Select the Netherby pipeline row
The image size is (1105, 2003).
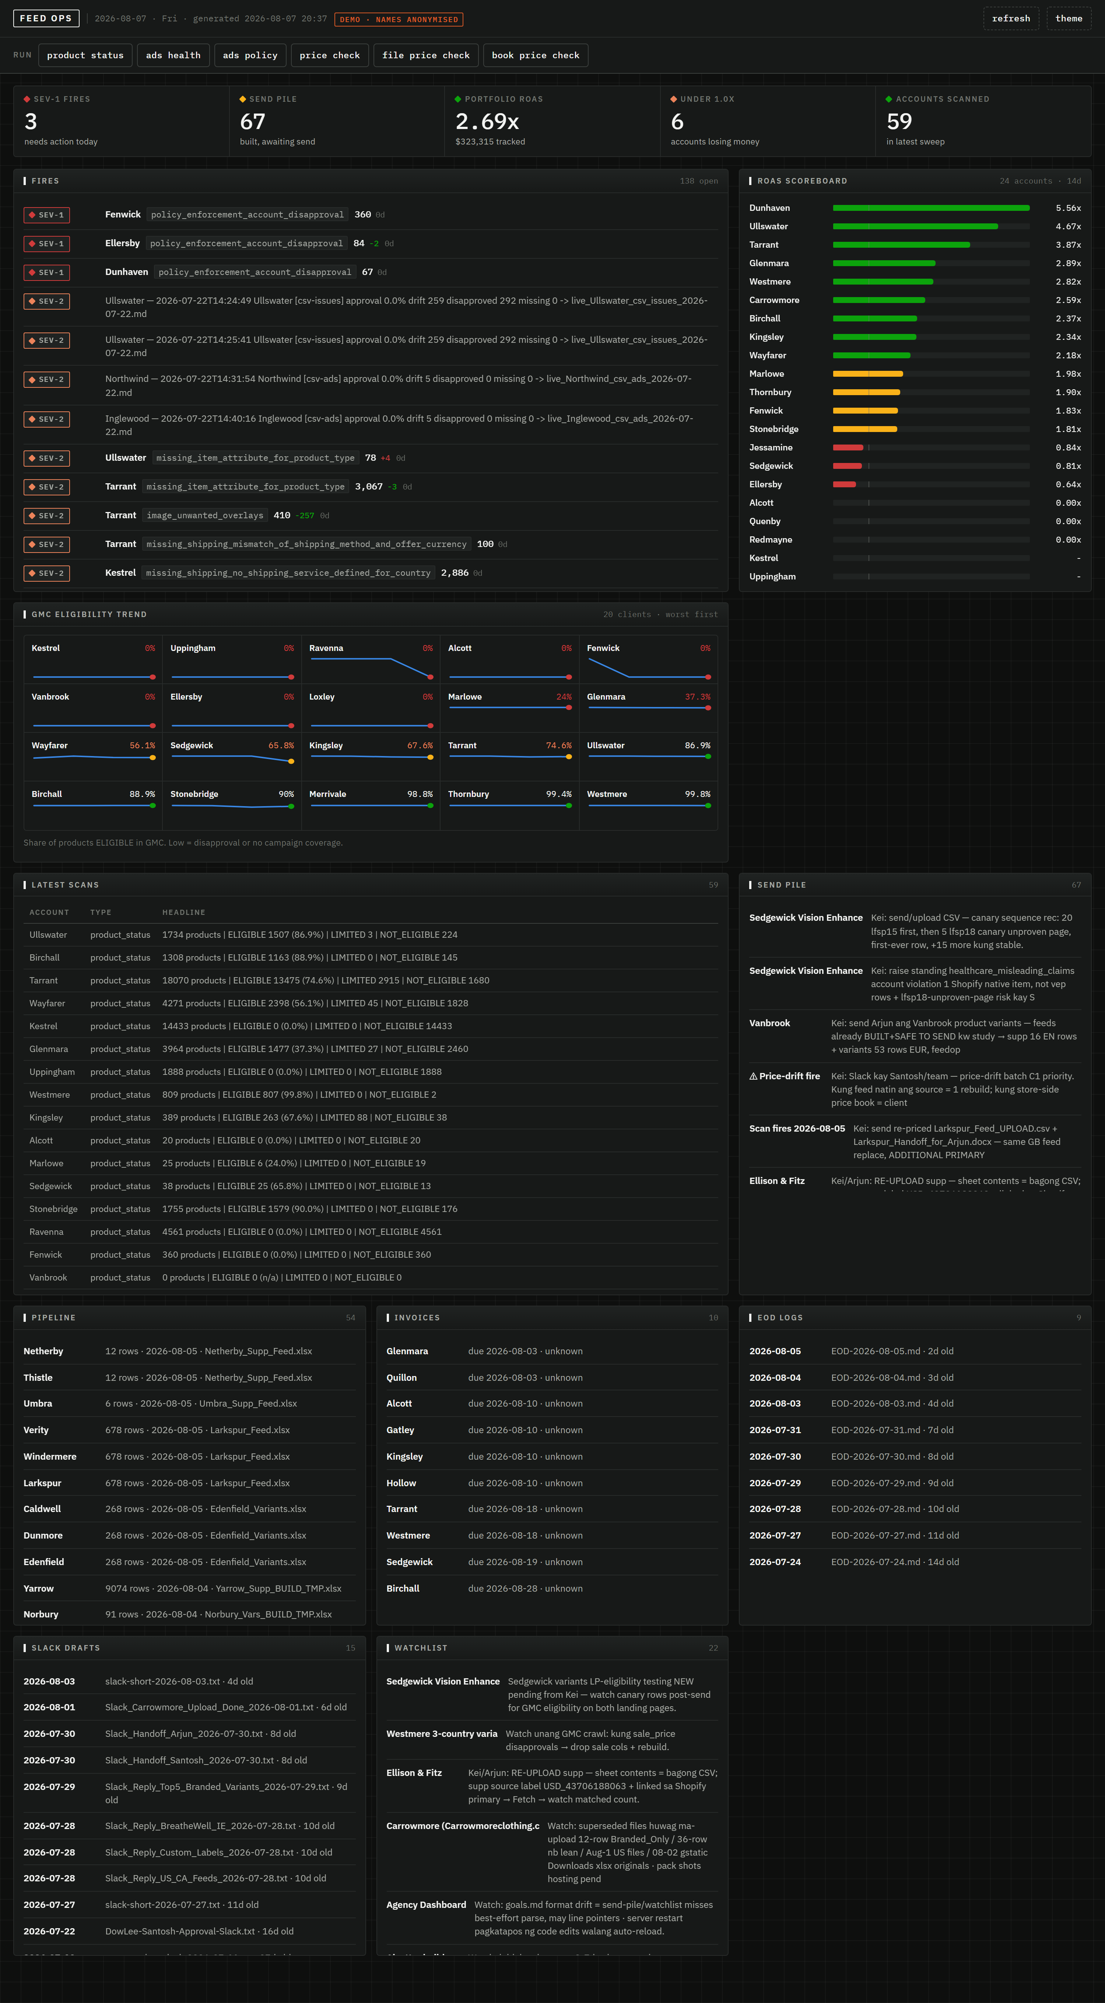click(x=190, y=1351)
